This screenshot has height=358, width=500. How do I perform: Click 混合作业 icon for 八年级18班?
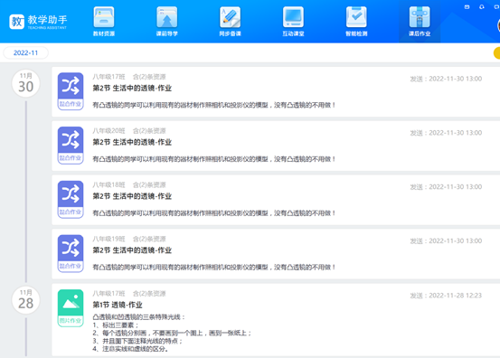[x=71, y=200]
